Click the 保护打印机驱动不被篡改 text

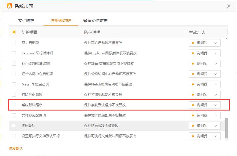point(103,95)
